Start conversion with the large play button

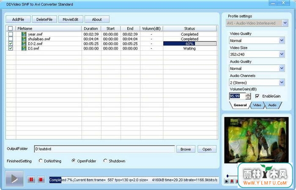pos(14,179)
